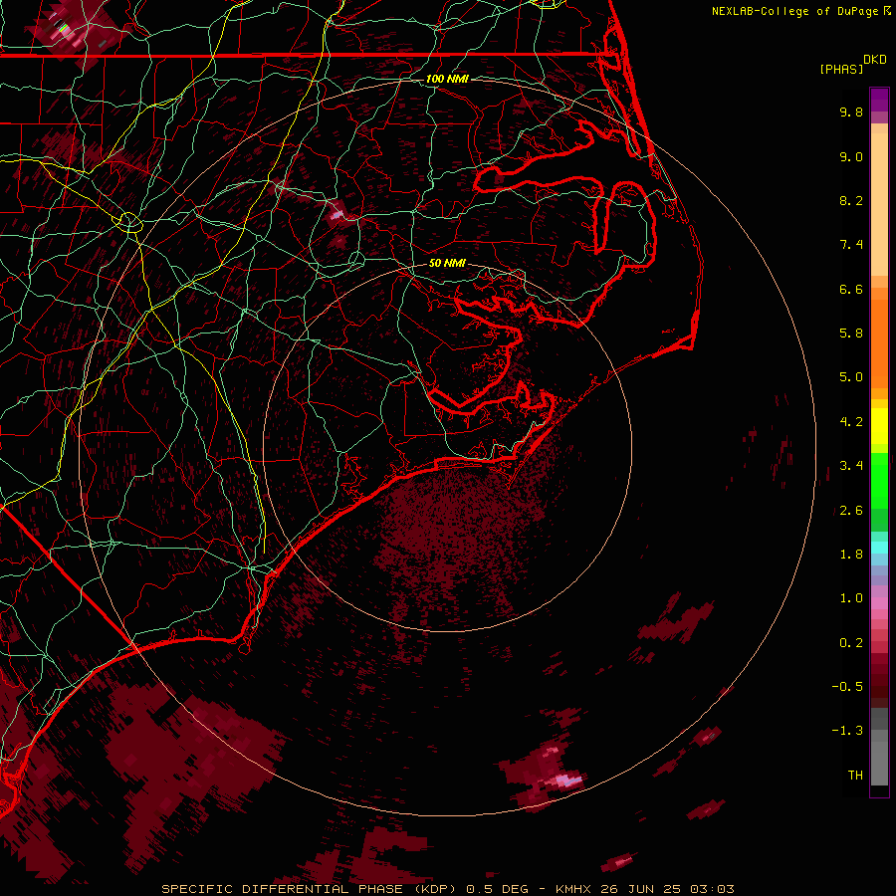896x896 pixels.
Task: Click the 5.0 value on the color scale
Action: click(x=851, y=377)
